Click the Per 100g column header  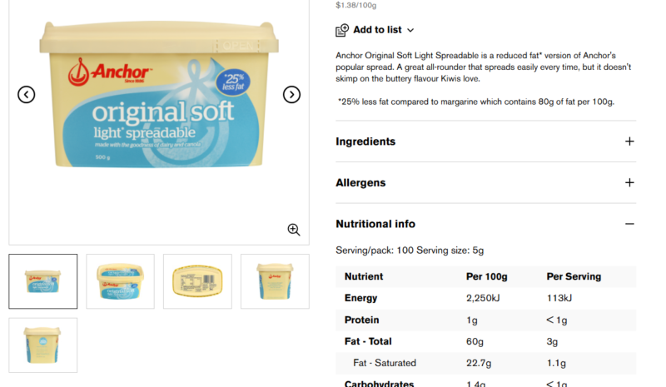click(487, 276)
